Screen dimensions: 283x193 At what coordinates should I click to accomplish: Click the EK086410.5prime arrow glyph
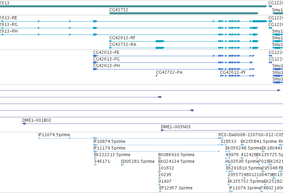tap(160, 158)
